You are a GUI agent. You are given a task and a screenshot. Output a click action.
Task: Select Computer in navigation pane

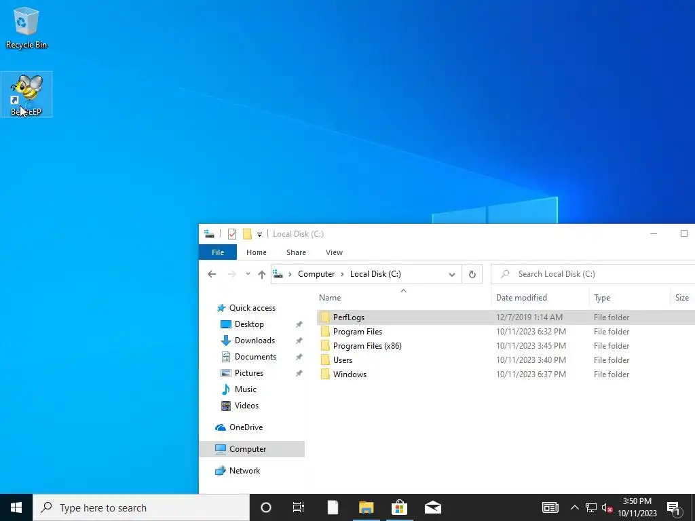(252, 449)
